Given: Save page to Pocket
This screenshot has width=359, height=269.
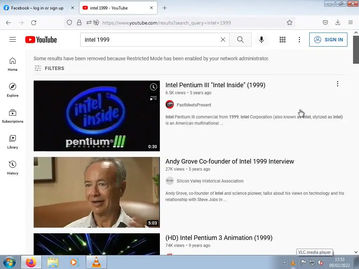Looking at the screenshot, I should click(x=325, y=22).
